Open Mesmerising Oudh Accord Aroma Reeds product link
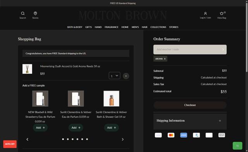The height and width of the screenshot is (152, 248). [x=70, y=66]
